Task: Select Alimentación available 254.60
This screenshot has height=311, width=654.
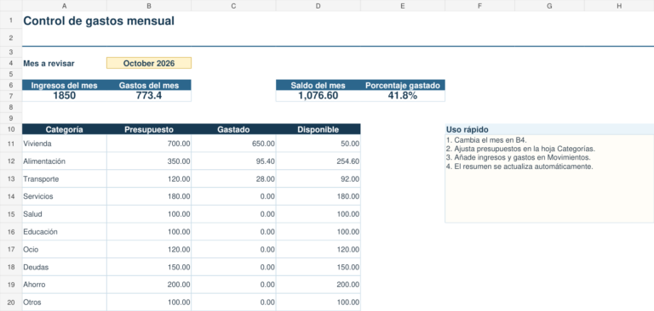Action: tap(318, 161)
